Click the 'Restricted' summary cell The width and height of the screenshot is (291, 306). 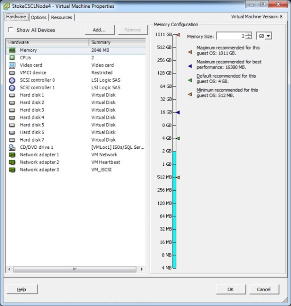[x=102, y=73]
